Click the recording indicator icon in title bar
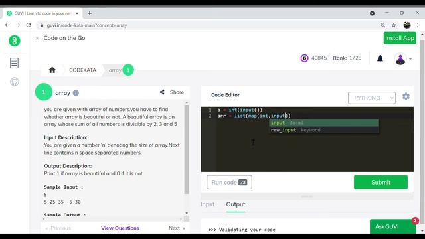 tap(372, 13)
